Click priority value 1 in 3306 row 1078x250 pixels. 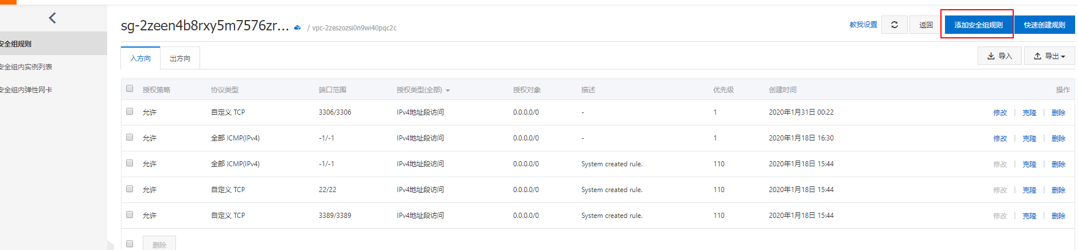[x=715, y=112]
